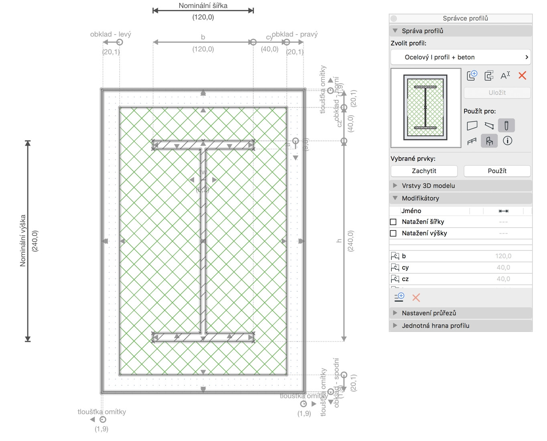Click the add modifier icon
The image size is (547, 441).
pyautogui.click(x=399, y=297)
